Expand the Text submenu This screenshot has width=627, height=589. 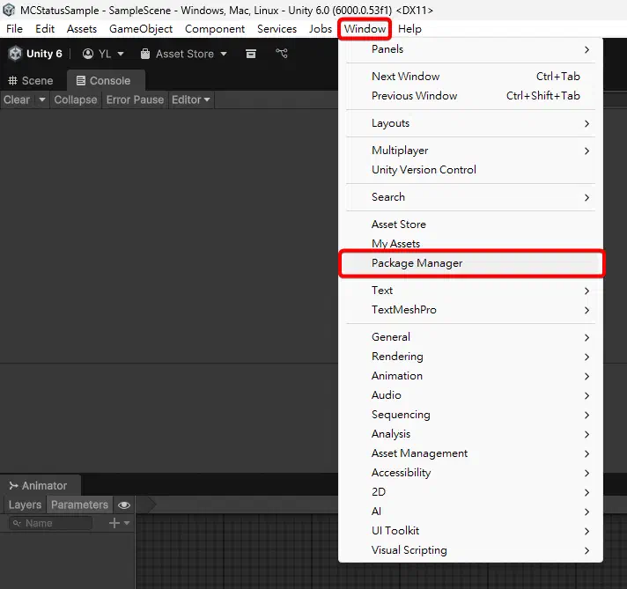click(470, 291)
